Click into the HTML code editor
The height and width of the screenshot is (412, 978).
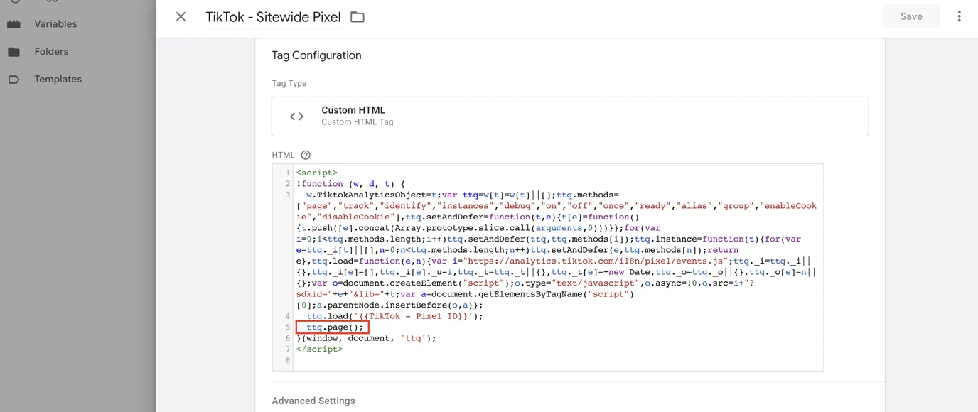[x=547, y=267]
